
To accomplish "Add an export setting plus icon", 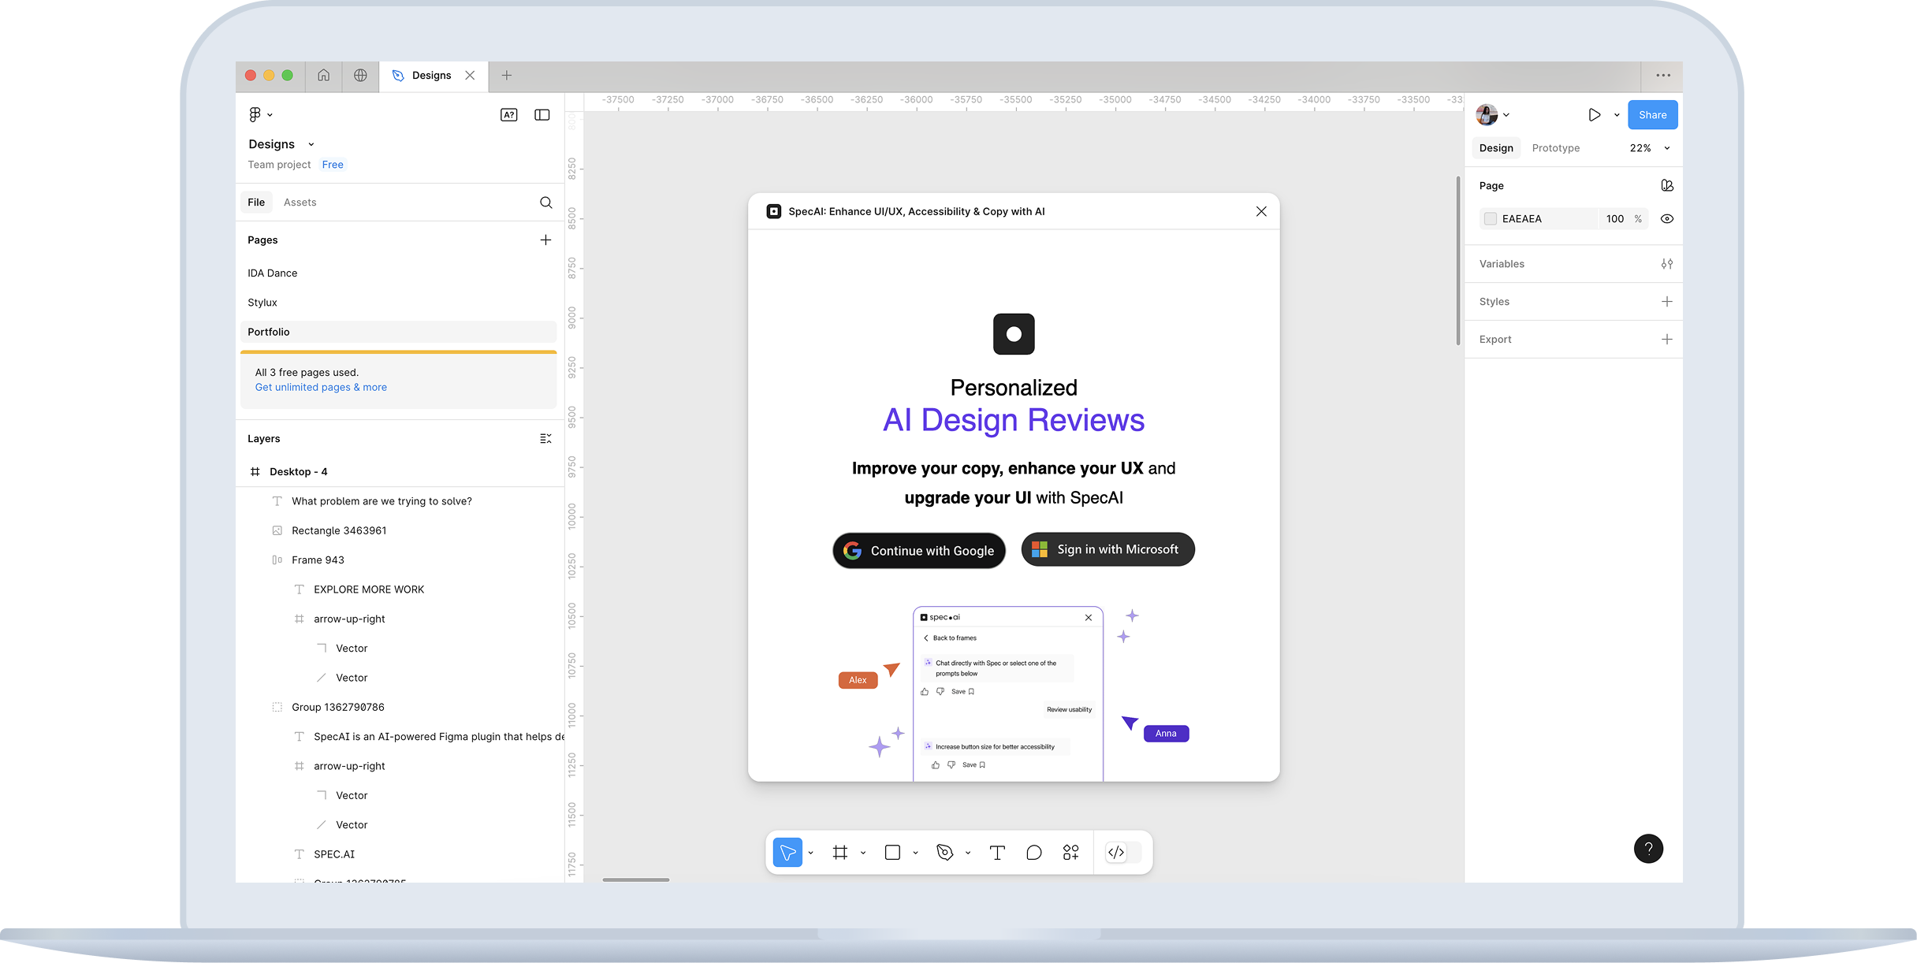I will (x=1667, y=340).
